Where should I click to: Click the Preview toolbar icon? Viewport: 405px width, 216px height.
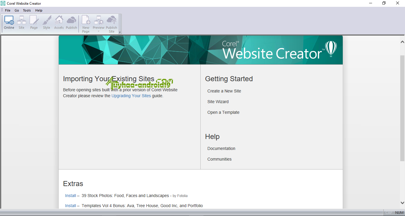point(98,23)
